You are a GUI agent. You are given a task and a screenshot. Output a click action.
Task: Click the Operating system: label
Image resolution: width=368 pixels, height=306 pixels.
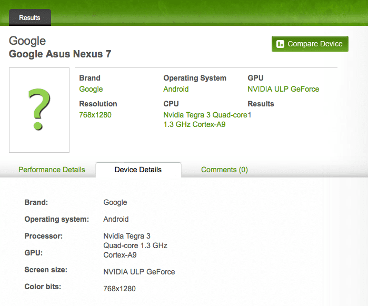(x=57, y=219)
